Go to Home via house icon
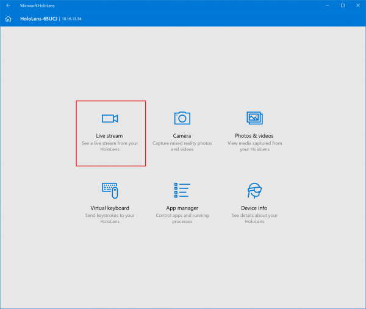The height and width of the screenshot is (309, 366). coord(9,19)
